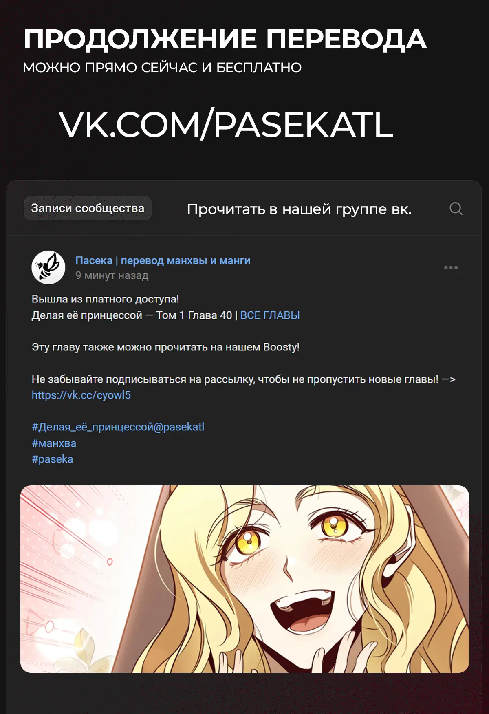Image resolution: width=489 pixels, height=714 pixels.
Task: Click hashtag #Делая_её_принцессой@pasekatl
Action: click(x=118, y=427)
